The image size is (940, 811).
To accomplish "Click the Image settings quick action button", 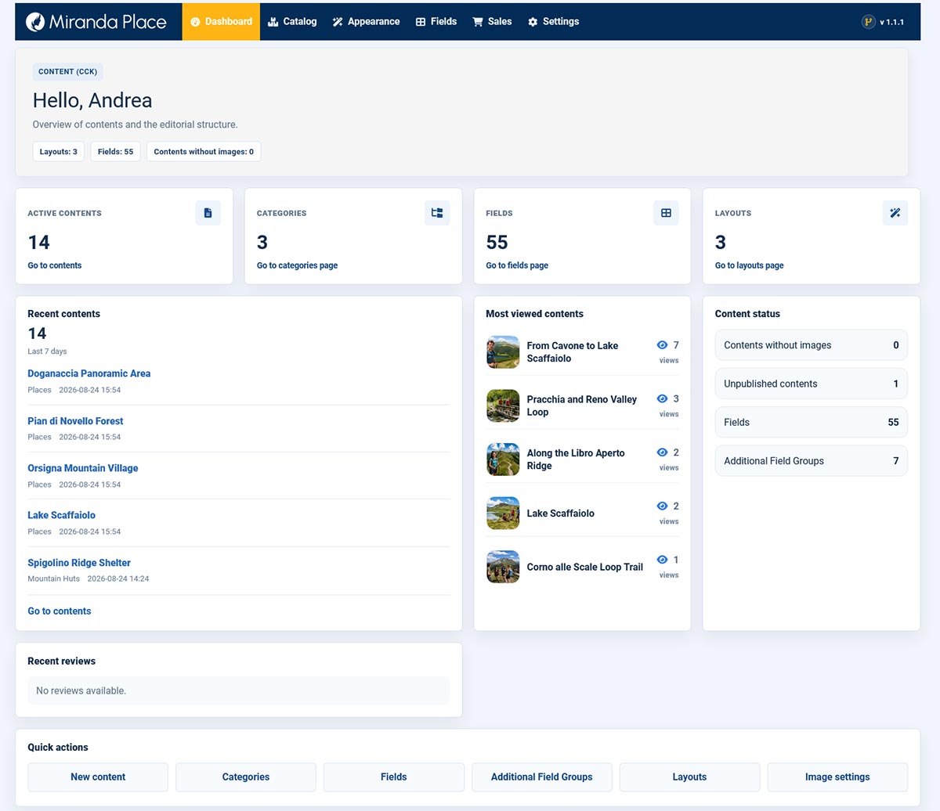I will tap(837, 777).
